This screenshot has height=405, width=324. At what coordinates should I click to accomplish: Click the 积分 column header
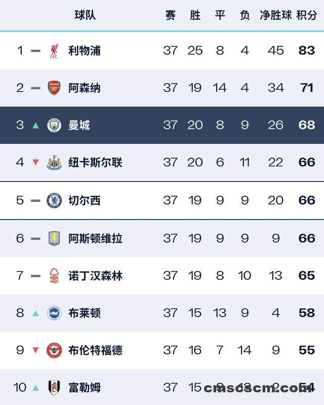tap(306, 15)
